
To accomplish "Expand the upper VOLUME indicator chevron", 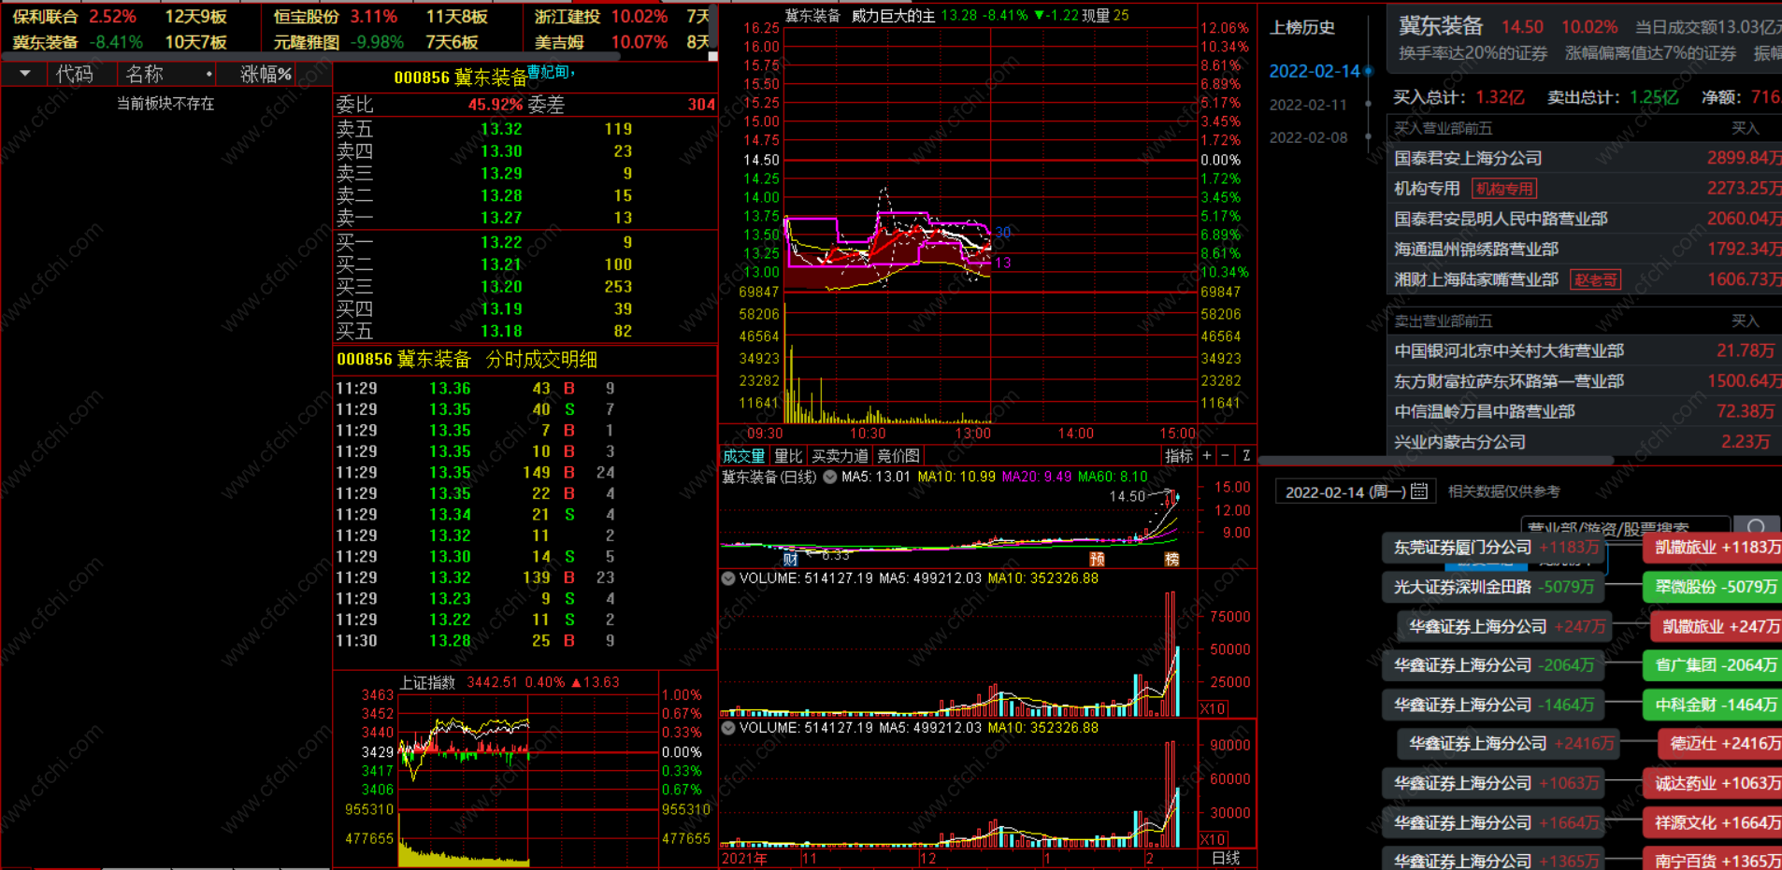I will pyautogui.click(x=728, y=578).
